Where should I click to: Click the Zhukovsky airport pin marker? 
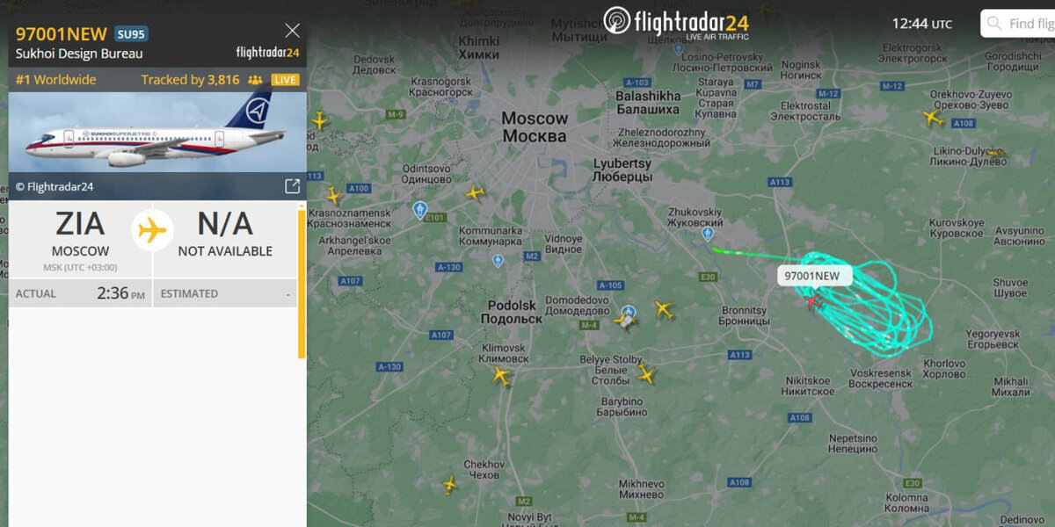point(708,234)
